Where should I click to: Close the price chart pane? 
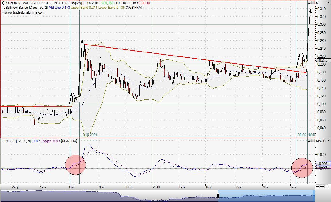(313, 3)
